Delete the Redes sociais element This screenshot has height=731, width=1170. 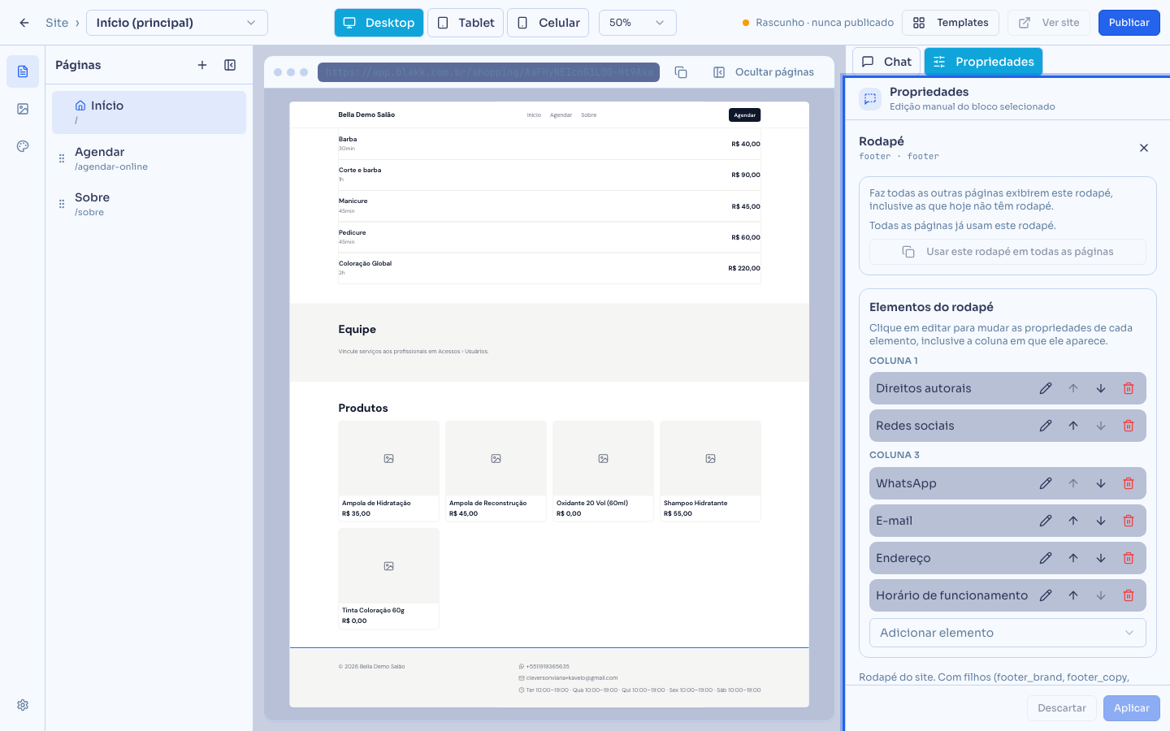[1129, 426]
